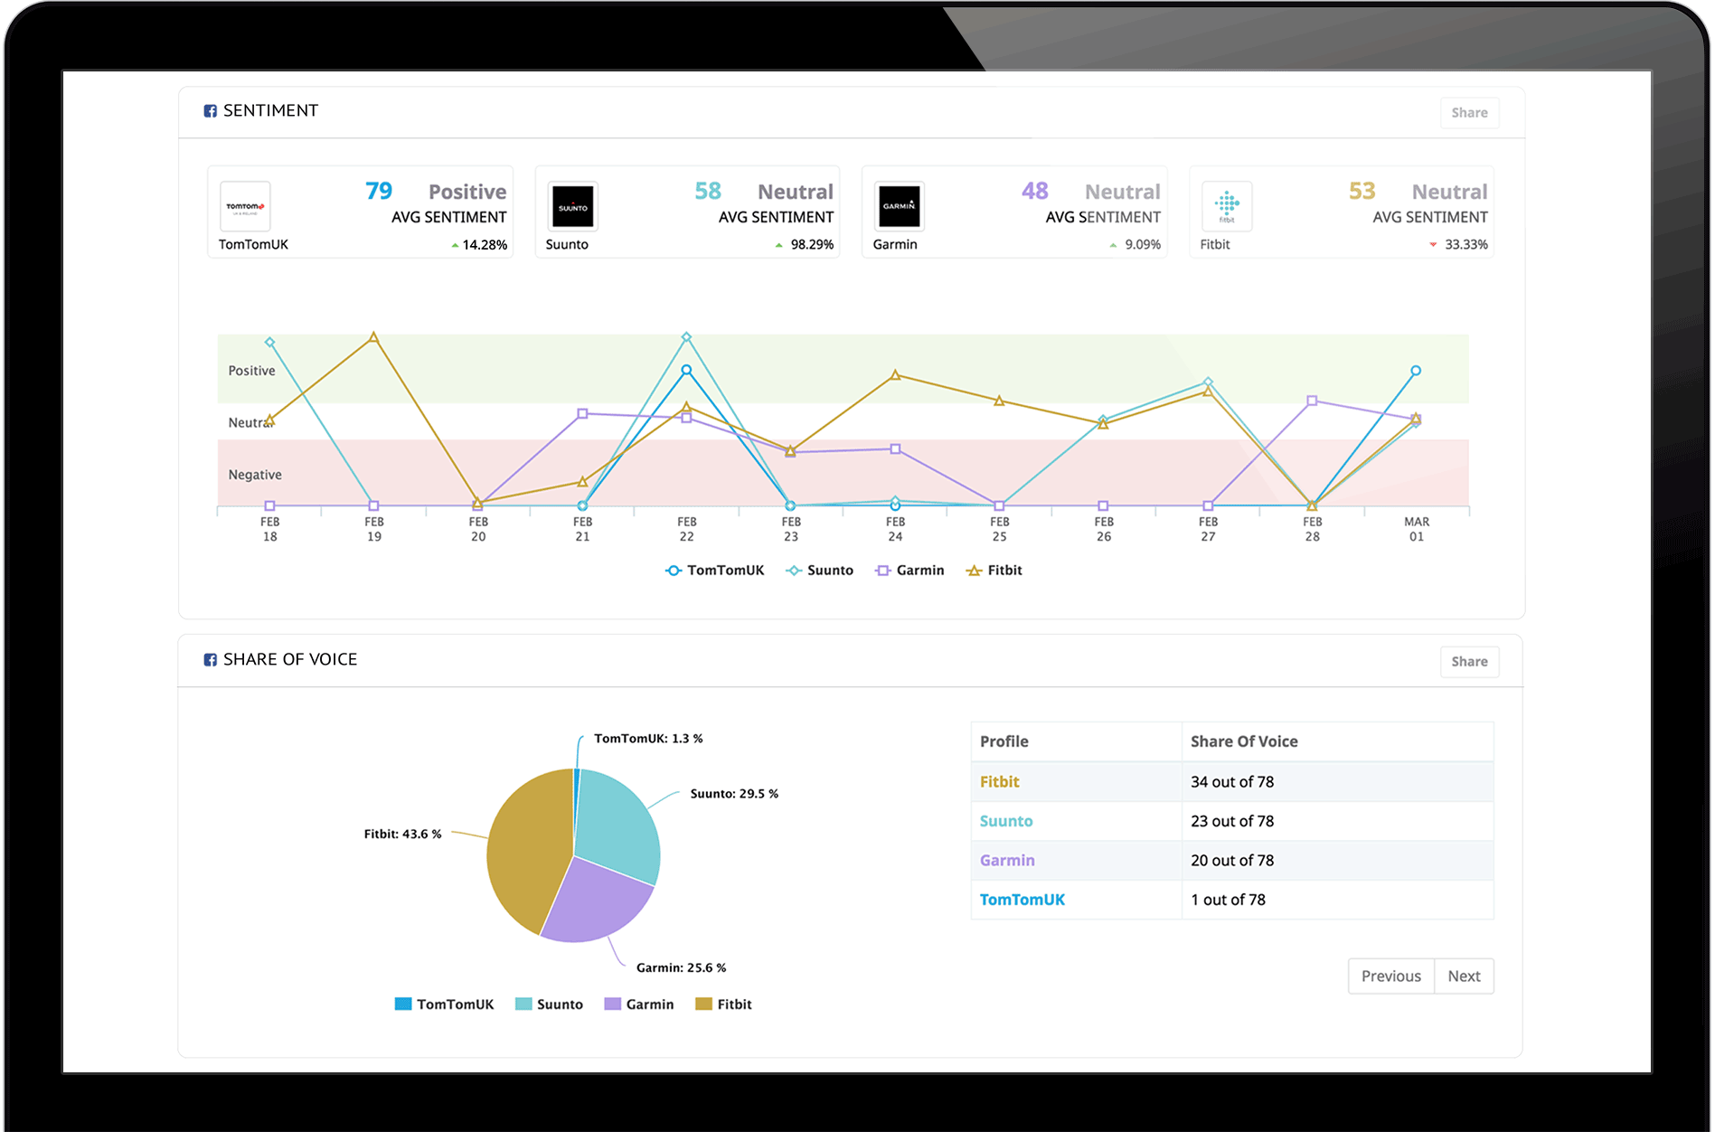Toggle TomTomUK series in line chart legend

coord(714,571)
